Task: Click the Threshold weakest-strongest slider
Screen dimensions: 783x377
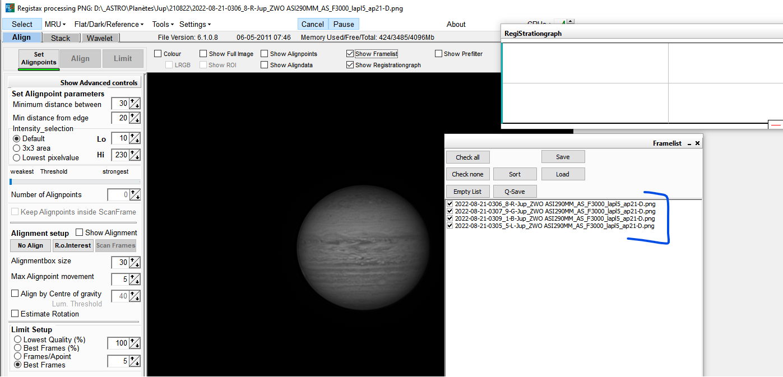Action: pos(75,181)
